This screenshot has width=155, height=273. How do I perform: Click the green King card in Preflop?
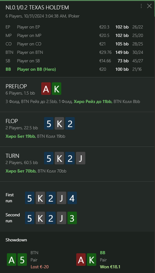[x=56, y=89]
